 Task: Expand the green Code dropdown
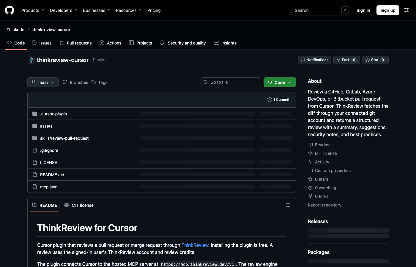coord(280,82)
